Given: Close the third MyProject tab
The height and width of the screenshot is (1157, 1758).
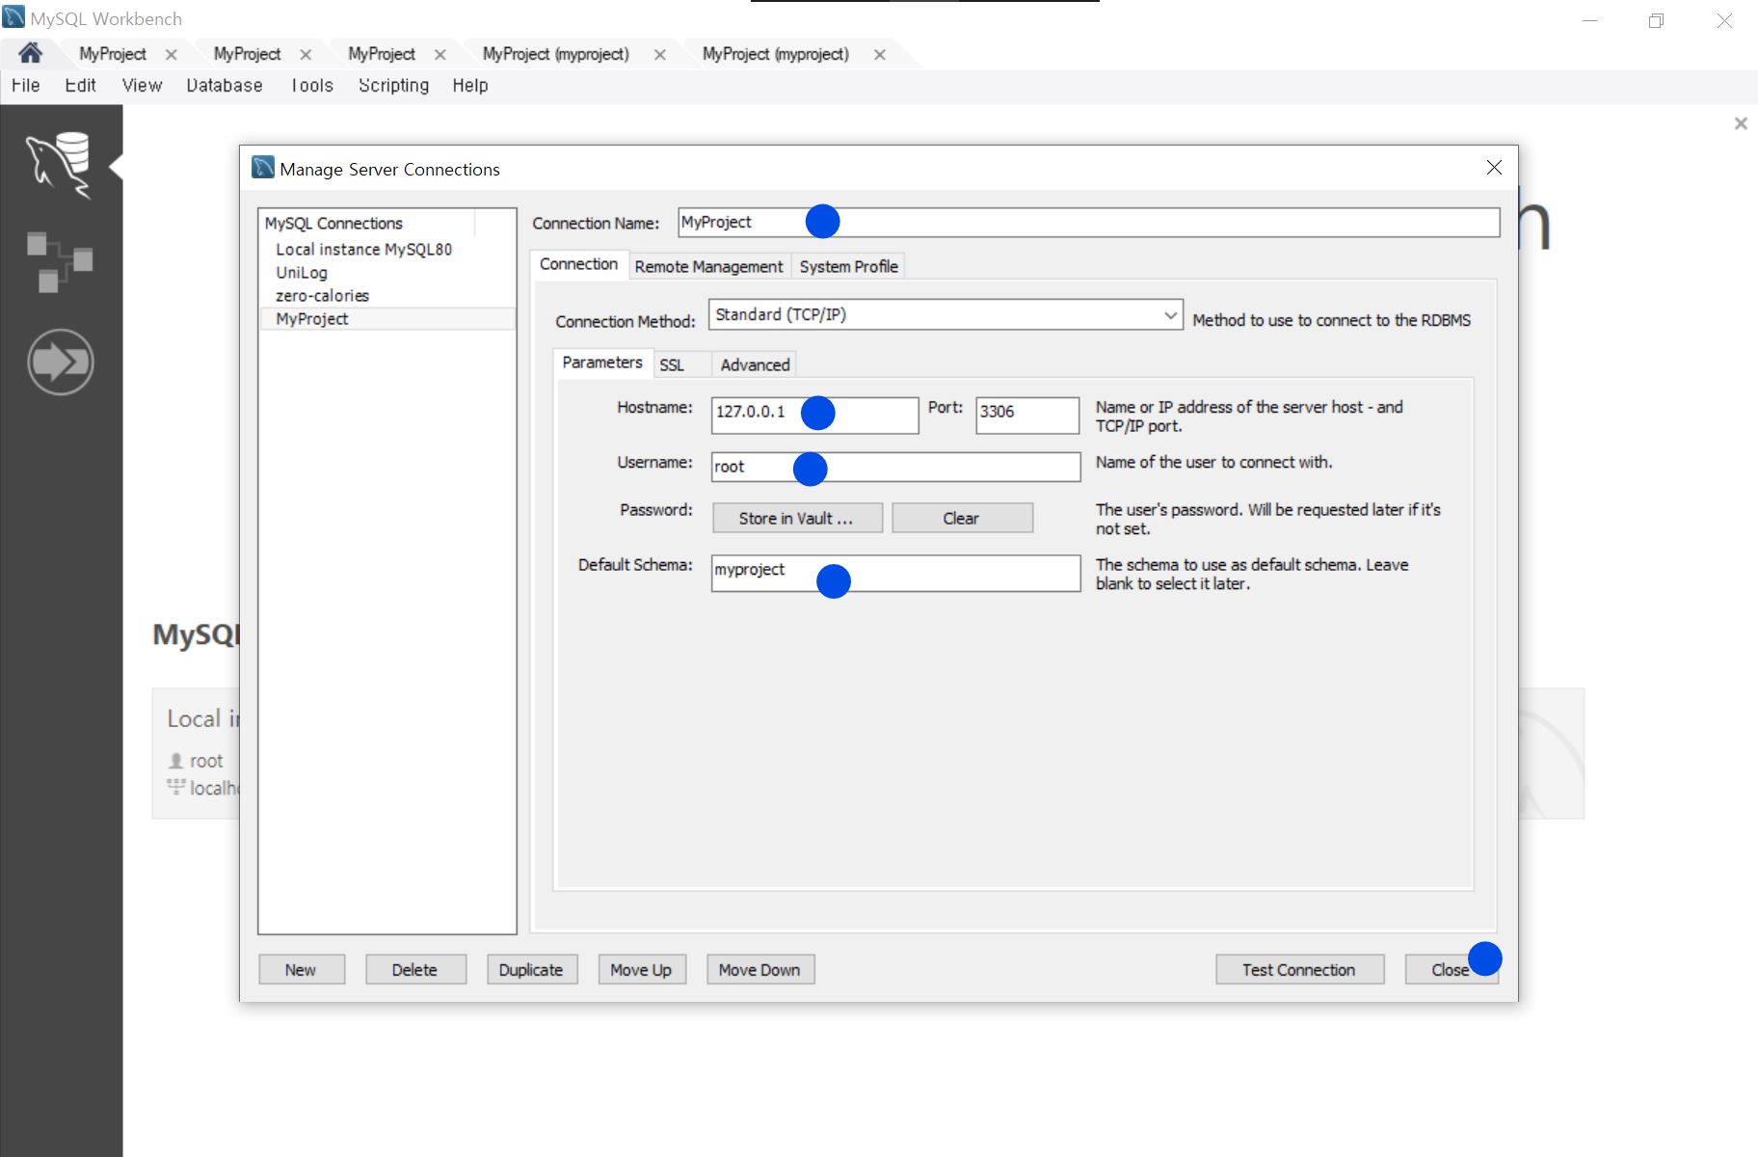Looking at the screenshot, I should (x=440, y=55).
